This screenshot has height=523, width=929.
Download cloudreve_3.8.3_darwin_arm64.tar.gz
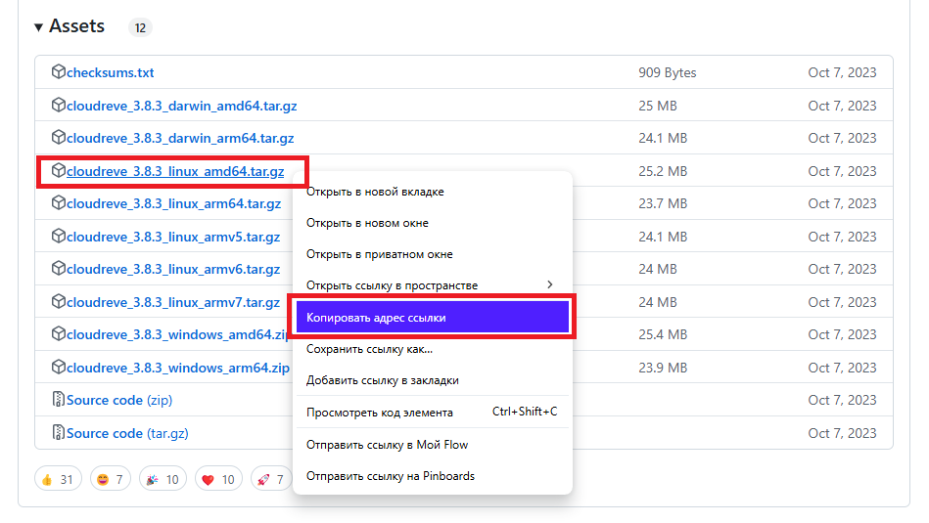[180, 139]
